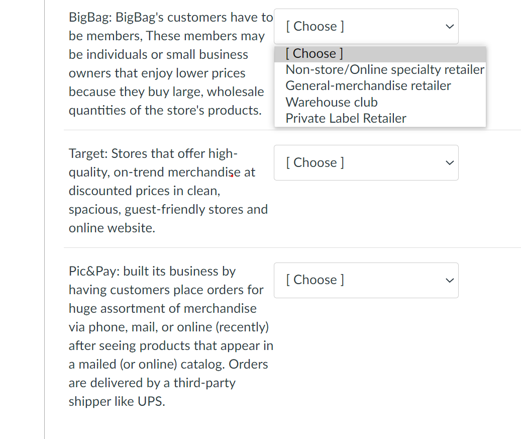Click the highlighted "[ Choose ]" list entry
Viewport: 521px width, 439px height.
[x=313, y=53]
